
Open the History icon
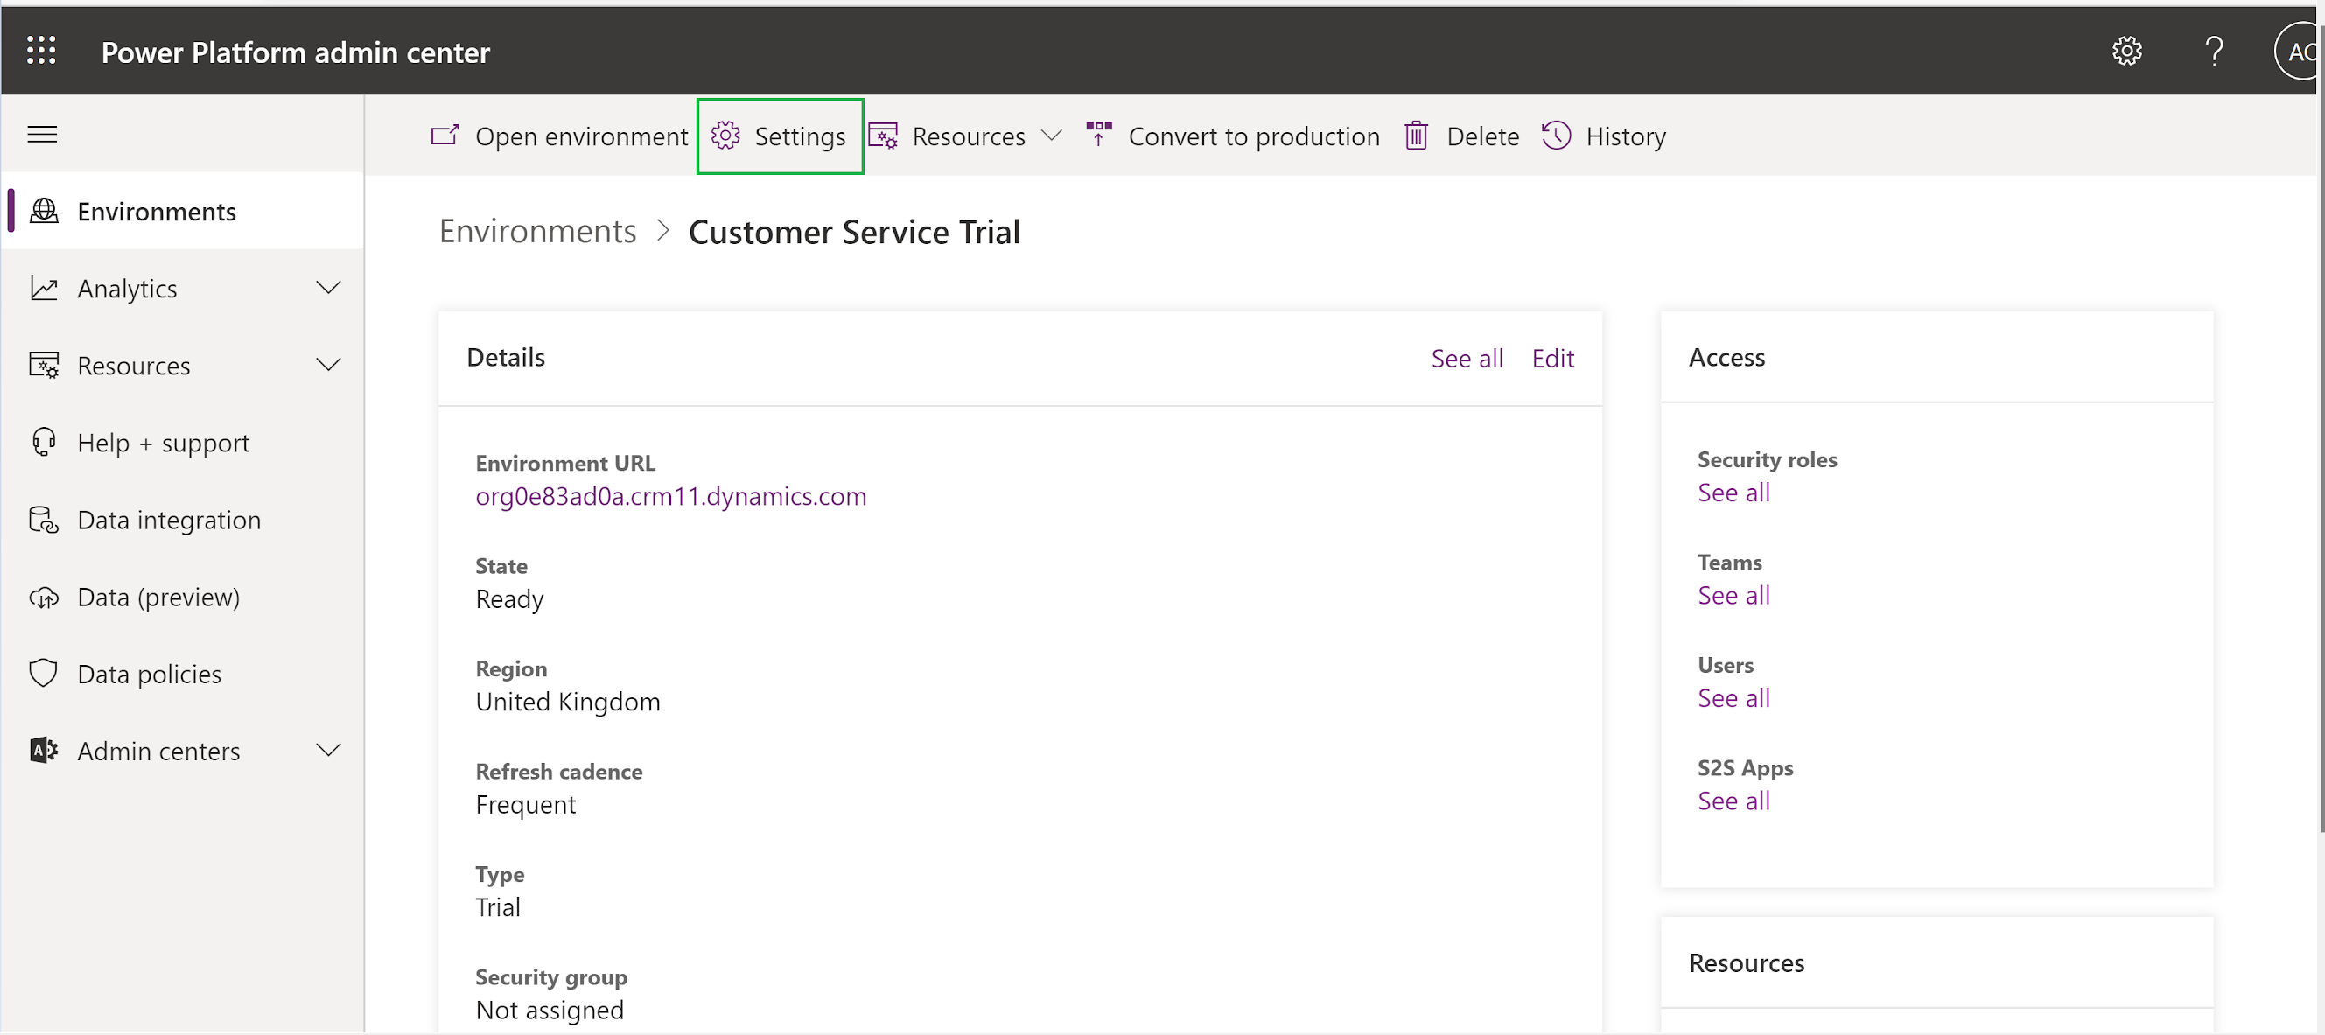[1556, 136]
